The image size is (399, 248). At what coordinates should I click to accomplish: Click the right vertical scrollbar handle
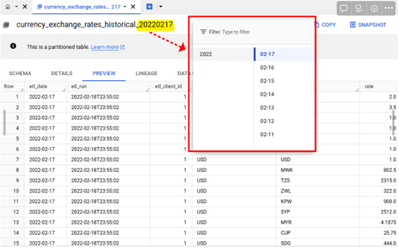393,123
